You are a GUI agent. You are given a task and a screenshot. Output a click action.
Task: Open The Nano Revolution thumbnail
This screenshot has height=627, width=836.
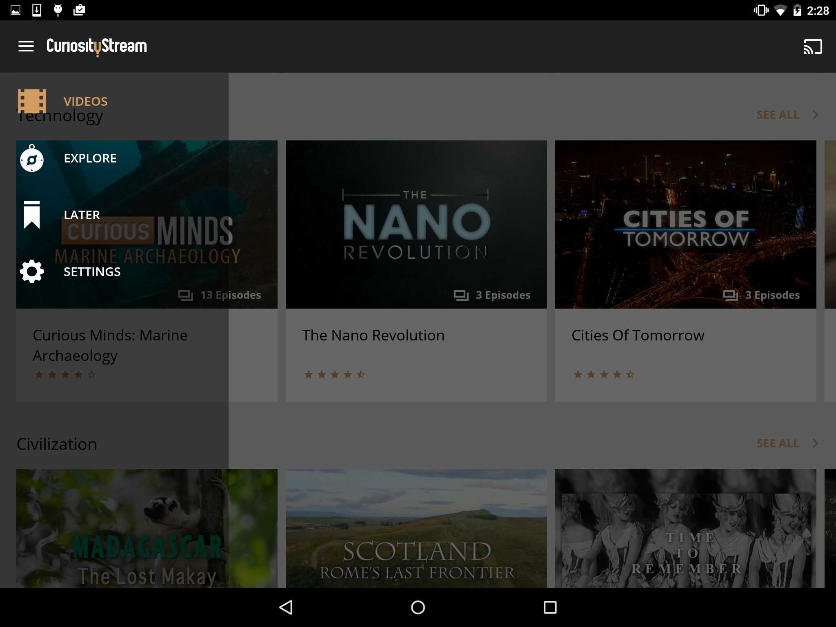[416, 225]
